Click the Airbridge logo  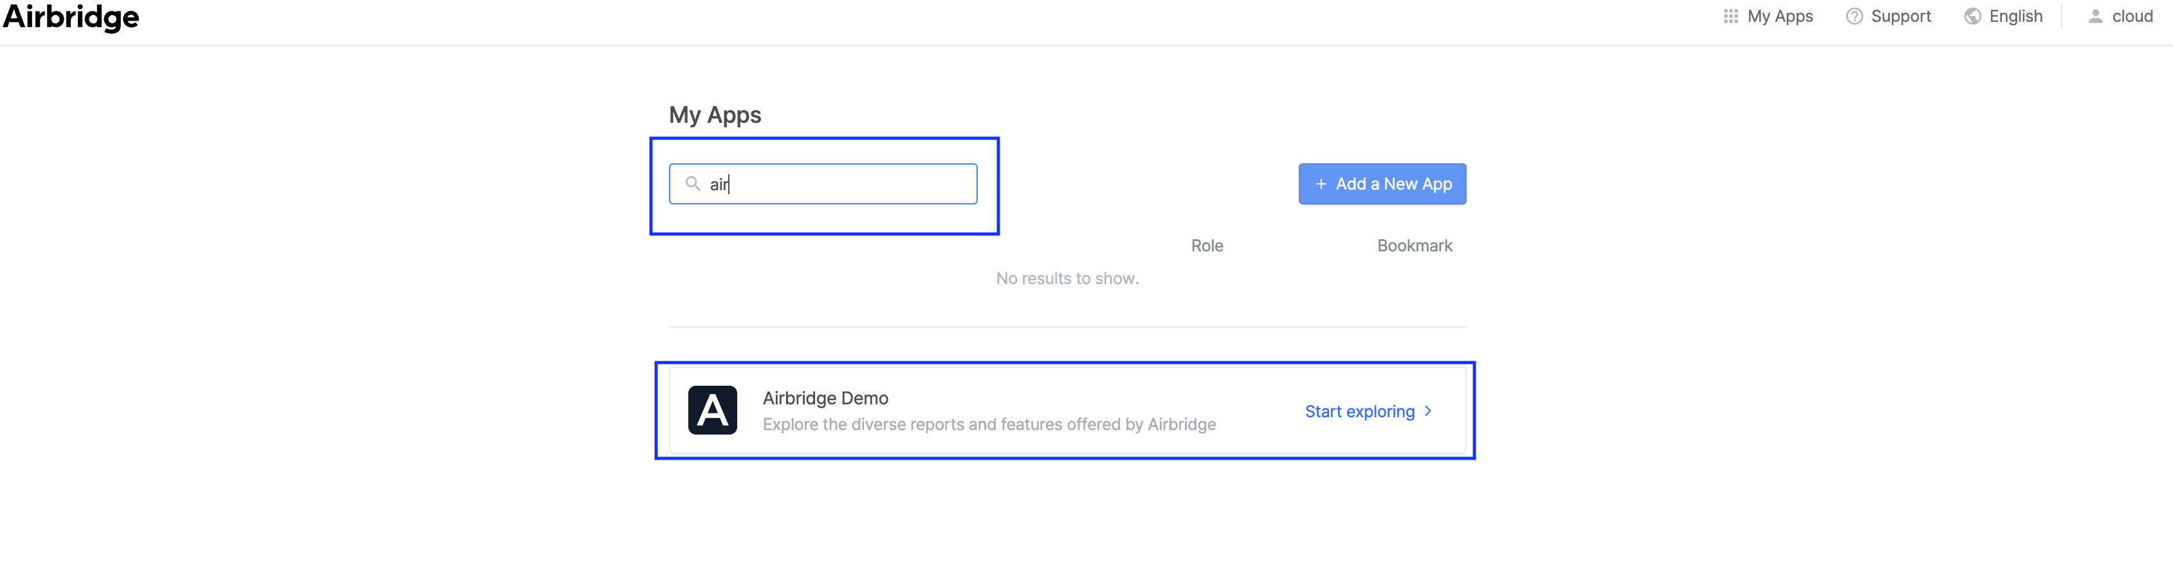(71, 17)
